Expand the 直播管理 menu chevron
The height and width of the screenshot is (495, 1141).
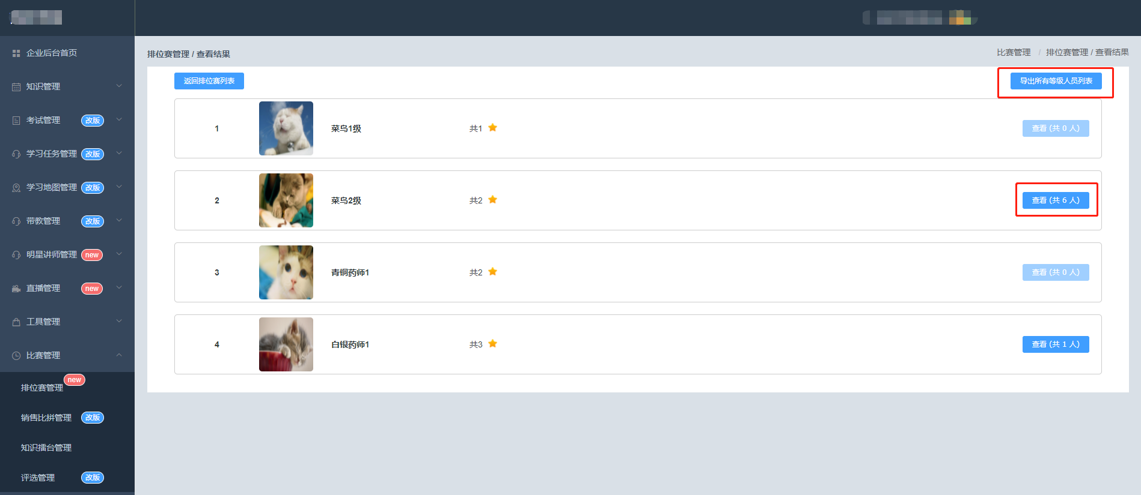[119, 287]
